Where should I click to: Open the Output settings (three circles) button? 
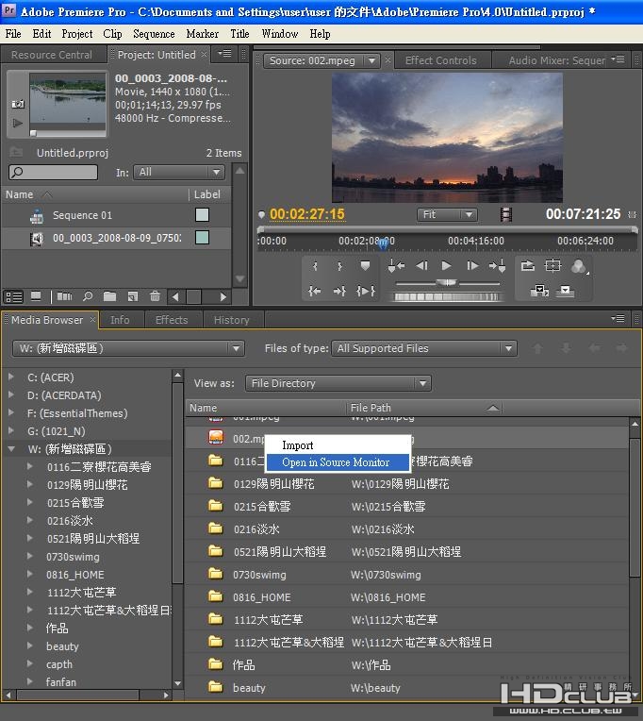pos(579,266)
